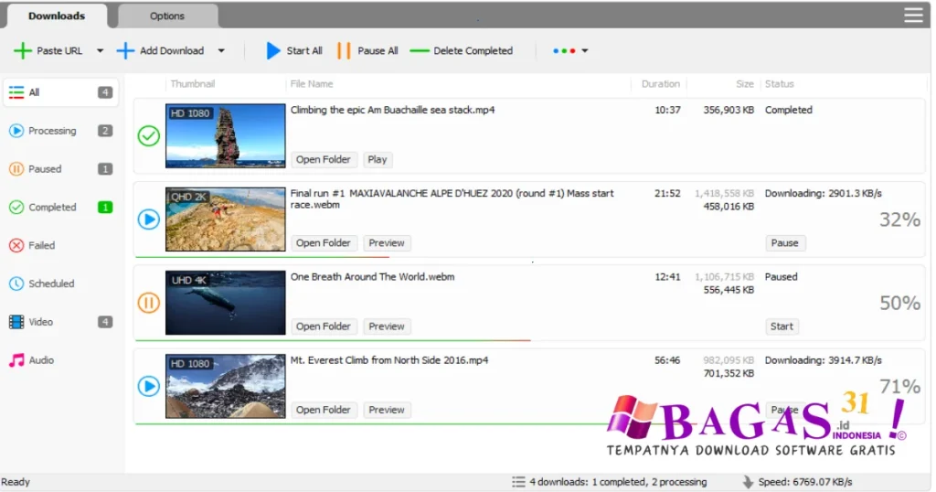936x492 pixels.
Task: Click the UHD 4K whale thumbnail
Action: (226, 303)
